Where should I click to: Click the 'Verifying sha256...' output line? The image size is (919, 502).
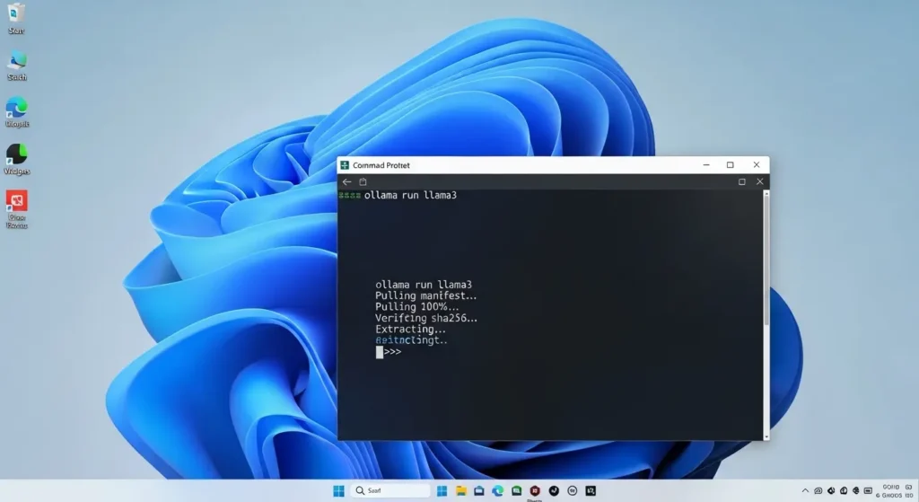click(426, 318)
